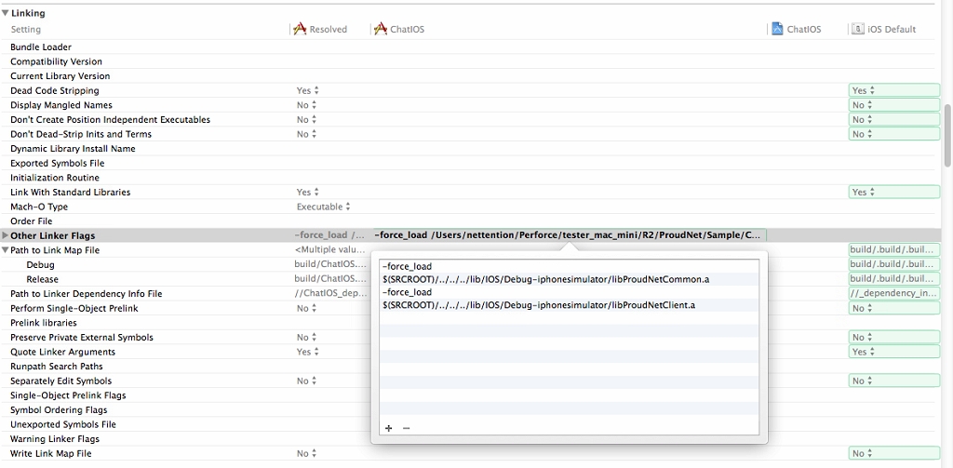Open Display Mangled Names No popup
The width and height of the screenshot is (953, 468).
tap(307, 105)
